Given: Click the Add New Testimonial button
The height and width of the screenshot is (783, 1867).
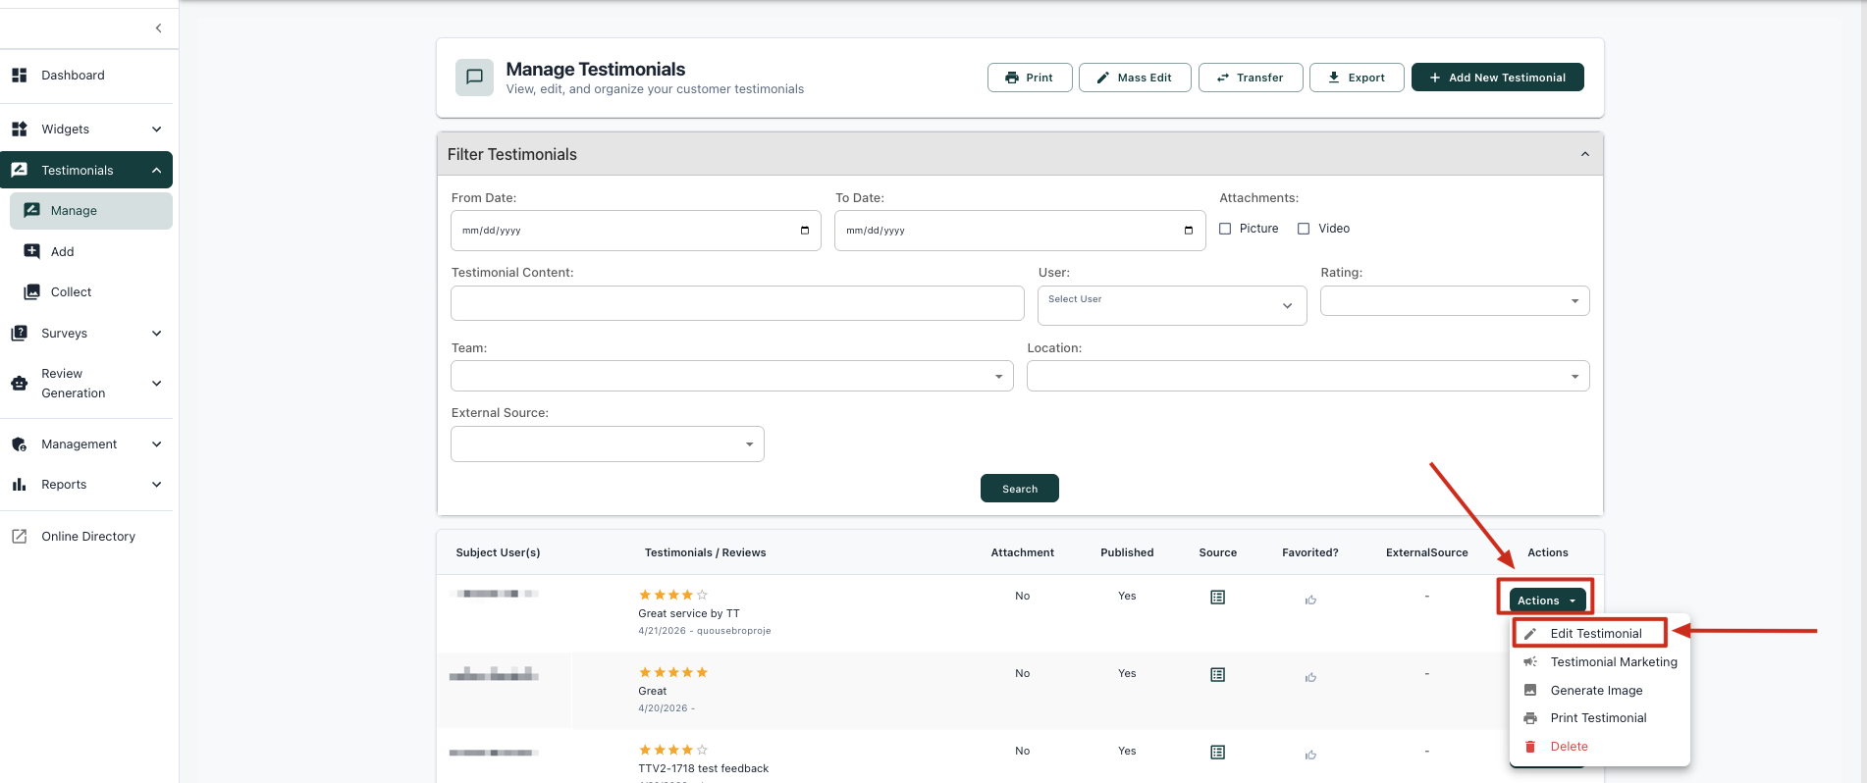Looking at the screenshot, I should 1497,78.
